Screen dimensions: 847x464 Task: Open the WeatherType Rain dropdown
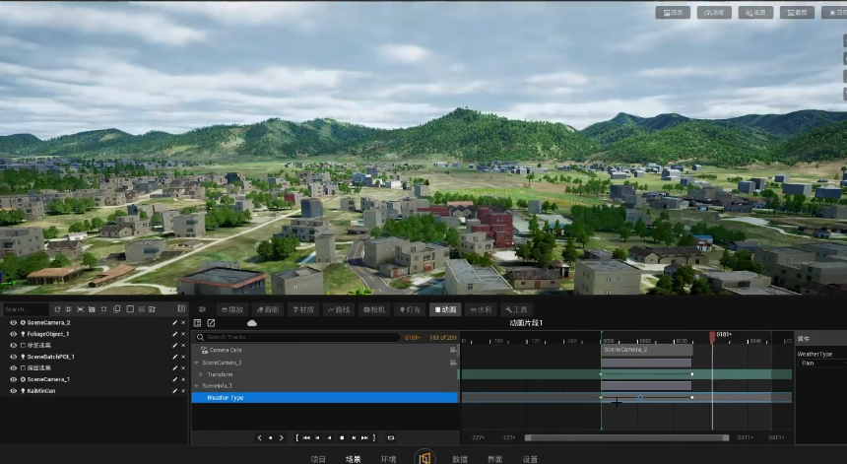click(x=822, y=364)
